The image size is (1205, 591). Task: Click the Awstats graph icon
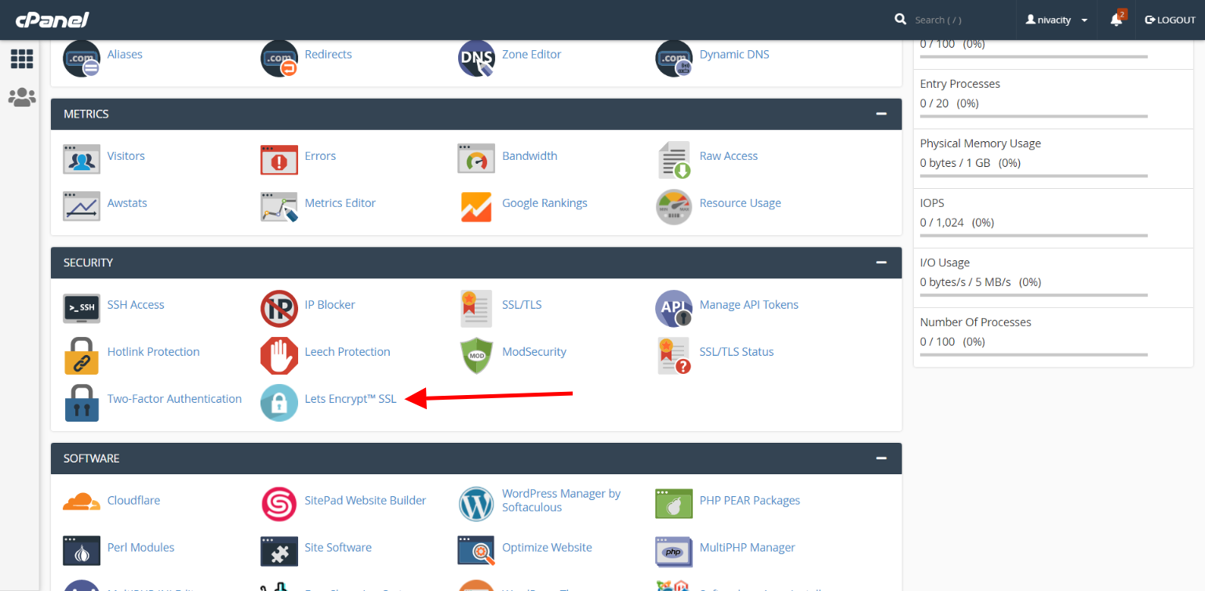[x=82, y=206]
